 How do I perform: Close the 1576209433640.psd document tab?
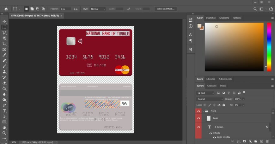[x=61, y=16]
